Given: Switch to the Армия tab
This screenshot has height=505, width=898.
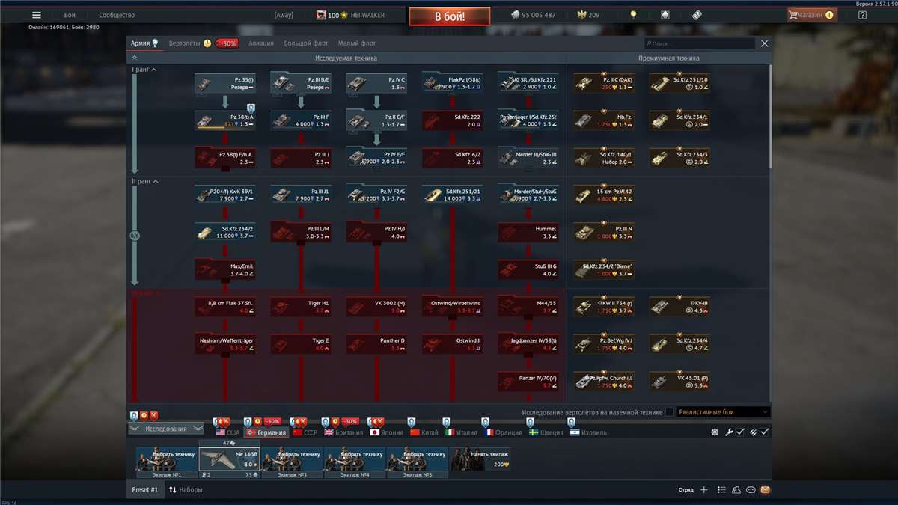Looking at the screenshot, I should (144, 43).
